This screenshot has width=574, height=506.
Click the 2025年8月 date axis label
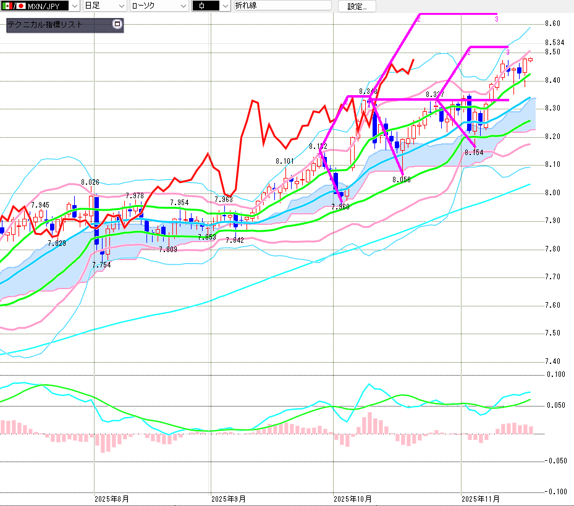click(112, 498)
